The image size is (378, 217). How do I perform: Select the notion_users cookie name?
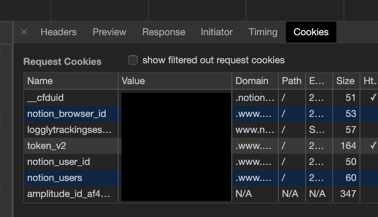(55, 178)
